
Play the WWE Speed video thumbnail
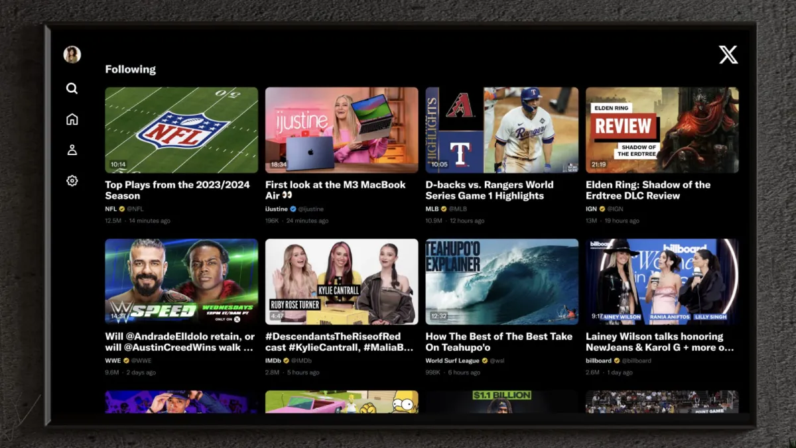181,282
